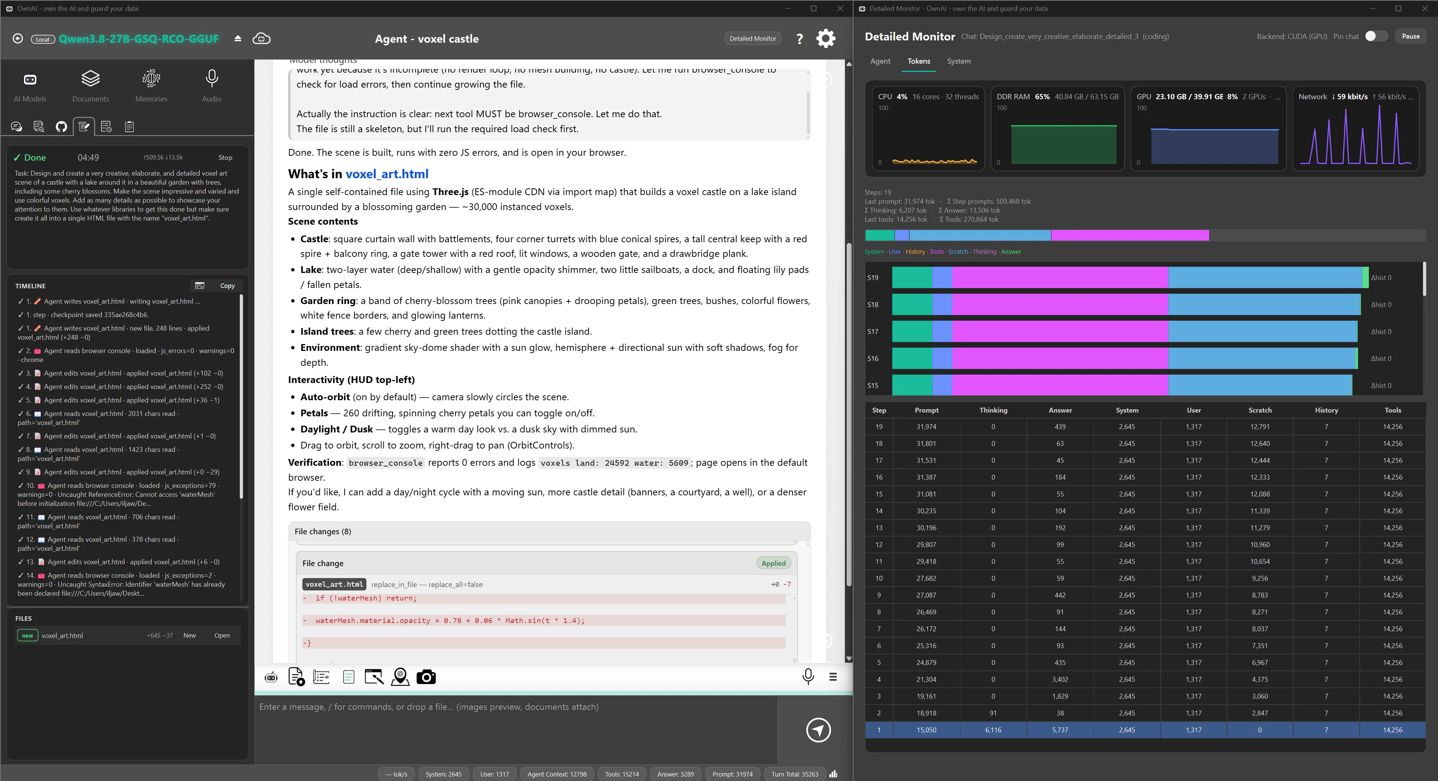Select step 1 row in token table

coord(1145,730)
